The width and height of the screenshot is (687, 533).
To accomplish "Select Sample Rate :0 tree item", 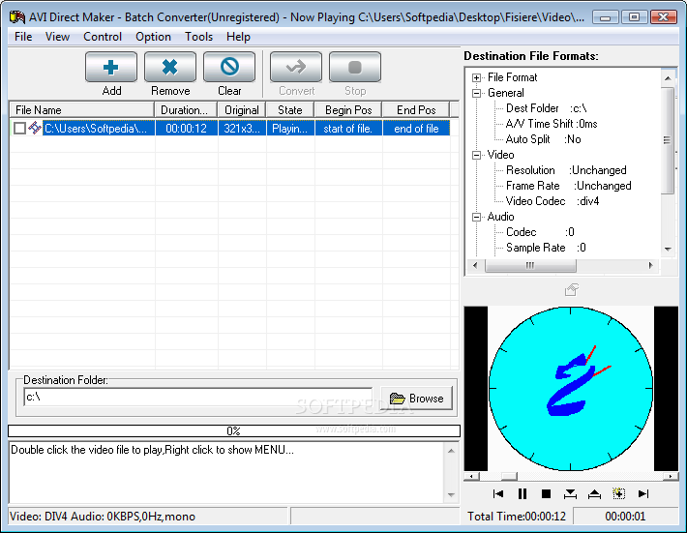I will (546, 248).
